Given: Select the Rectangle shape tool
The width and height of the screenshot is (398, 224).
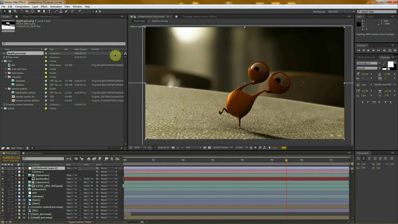Looking at the screenshot, I should point(39,11).
